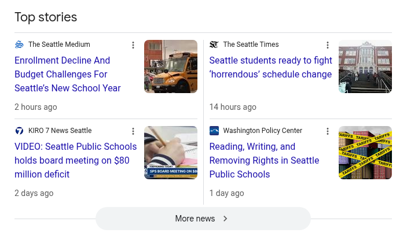Open three-dot menu for KIRO 7 story
418x244 pixels.
(x=133, y=131)
